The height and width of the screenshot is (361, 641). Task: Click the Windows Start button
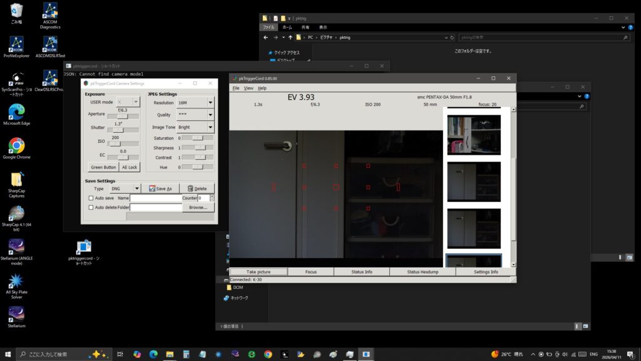[x=8, y=354]
